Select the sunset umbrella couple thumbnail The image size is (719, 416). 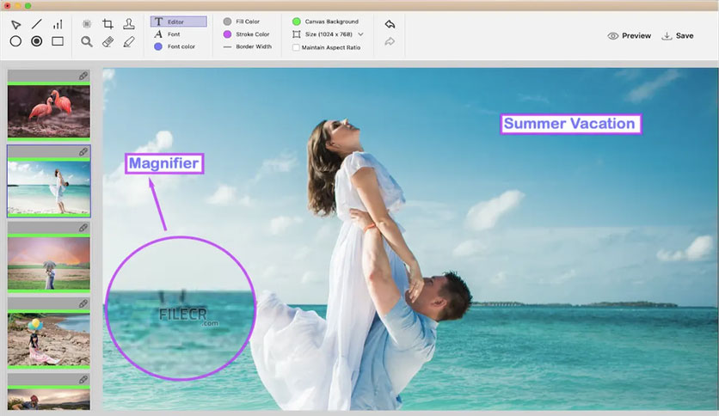tap(49, 263)
